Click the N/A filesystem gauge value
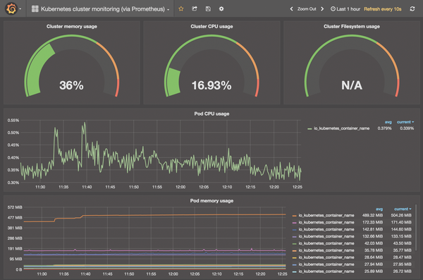This screenshot has width=423, height=280. pyautogui.click(x=352, y=85)
